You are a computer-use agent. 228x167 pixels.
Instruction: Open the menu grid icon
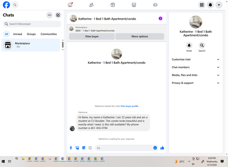(202, 5)
